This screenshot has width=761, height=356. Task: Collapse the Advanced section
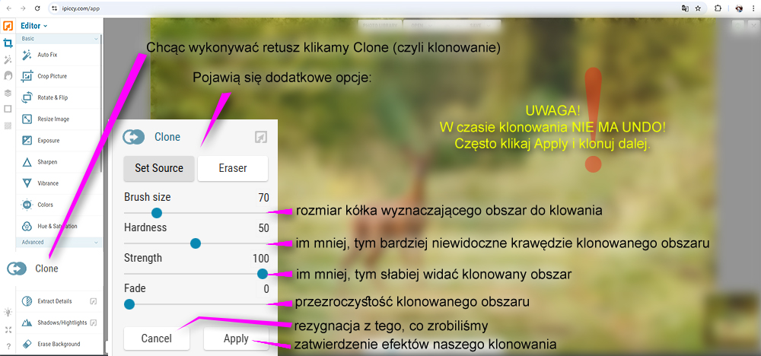tap(96, 242)
